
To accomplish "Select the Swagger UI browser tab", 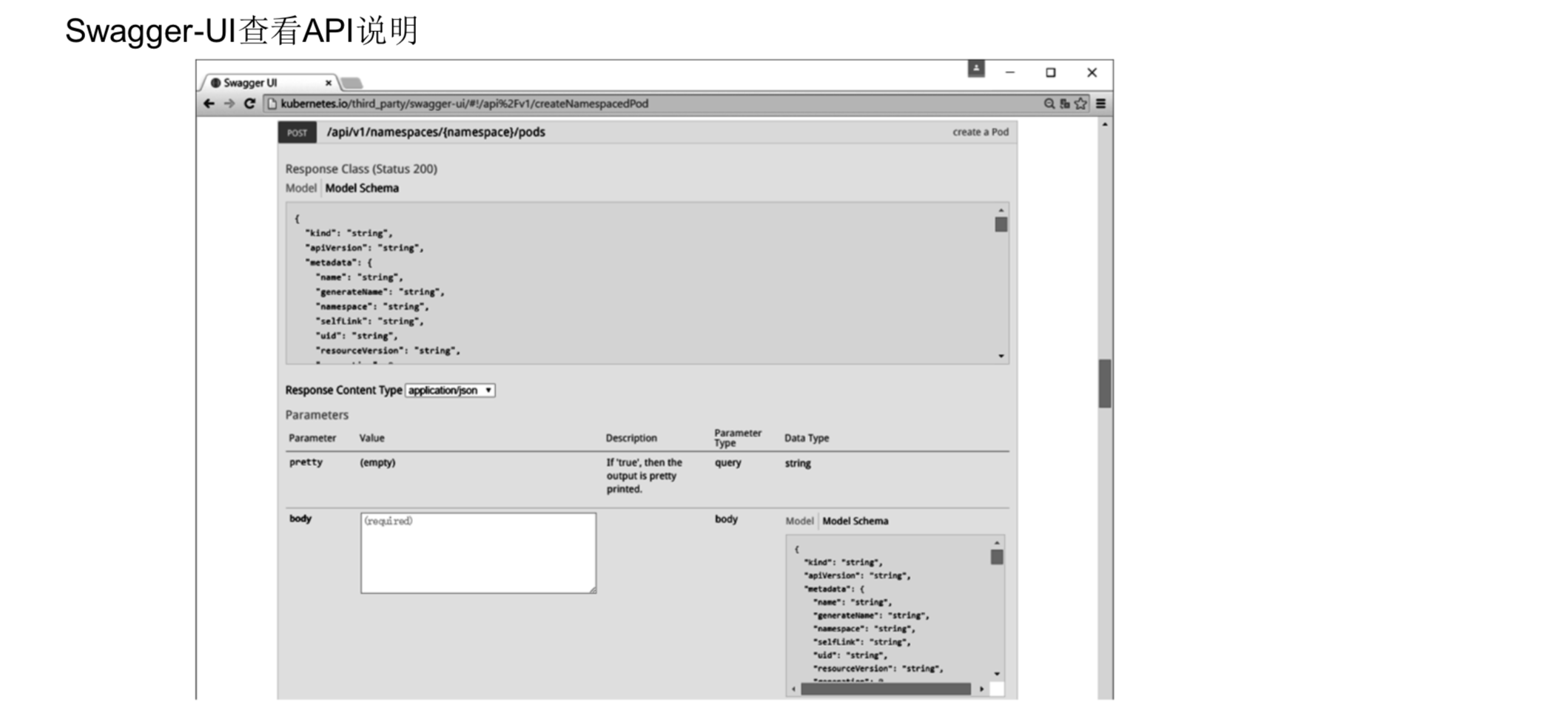I will 269,83.
